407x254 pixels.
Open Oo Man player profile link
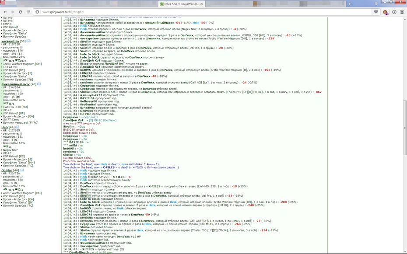7,170
